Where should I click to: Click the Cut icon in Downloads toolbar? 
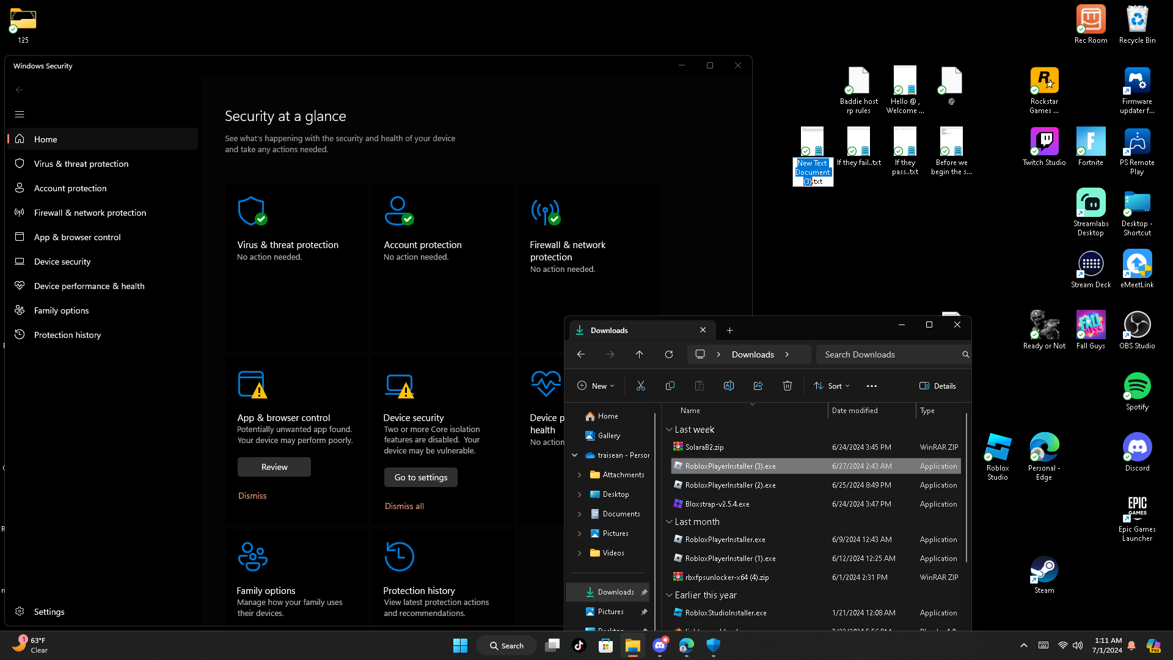641,386
